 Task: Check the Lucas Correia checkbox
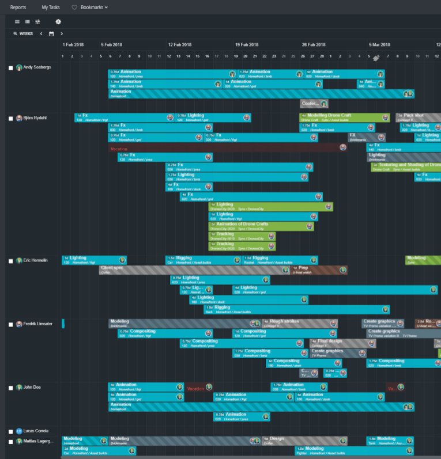[x=11, y=431]
